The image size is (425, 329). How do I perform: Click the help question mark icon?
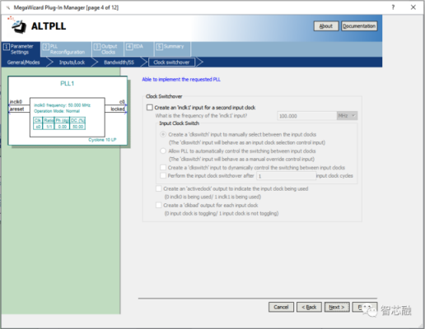pyautogui.click(x=393, y=7)
